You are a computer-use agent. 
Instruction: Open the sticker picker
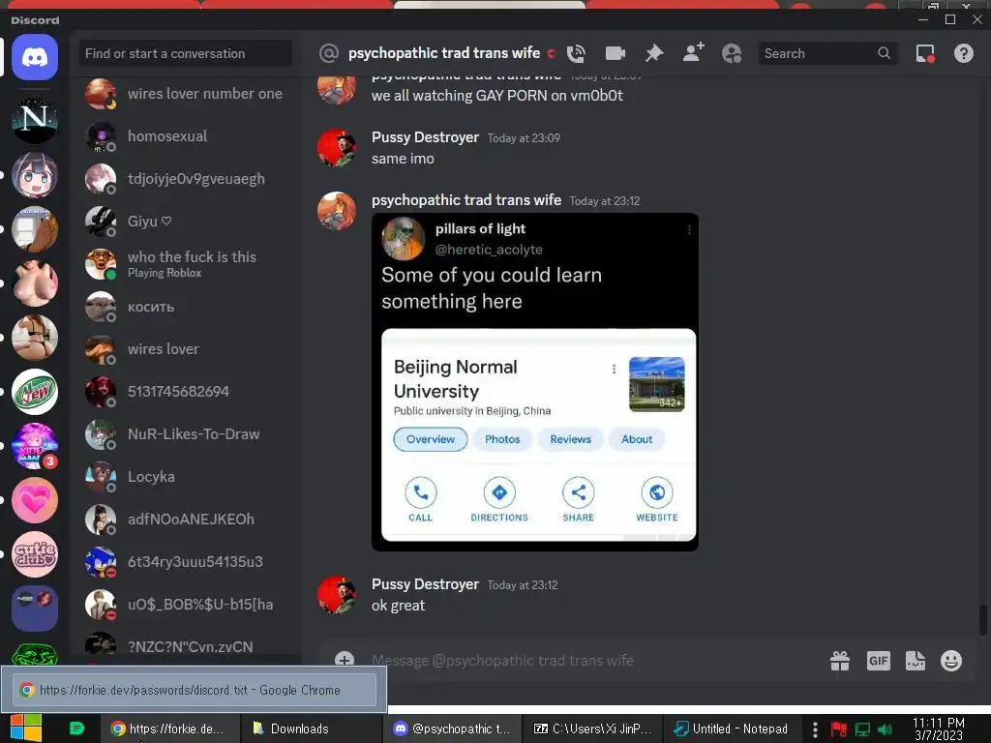(916, 661)
